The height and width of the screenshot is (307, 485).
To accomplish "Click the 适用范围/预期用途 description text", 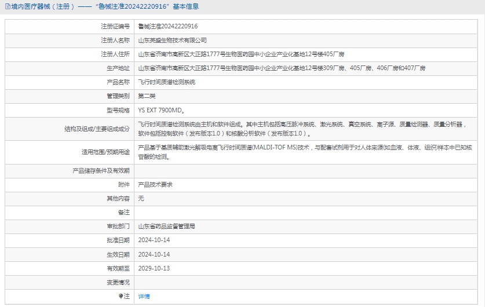I will point(305,152).
